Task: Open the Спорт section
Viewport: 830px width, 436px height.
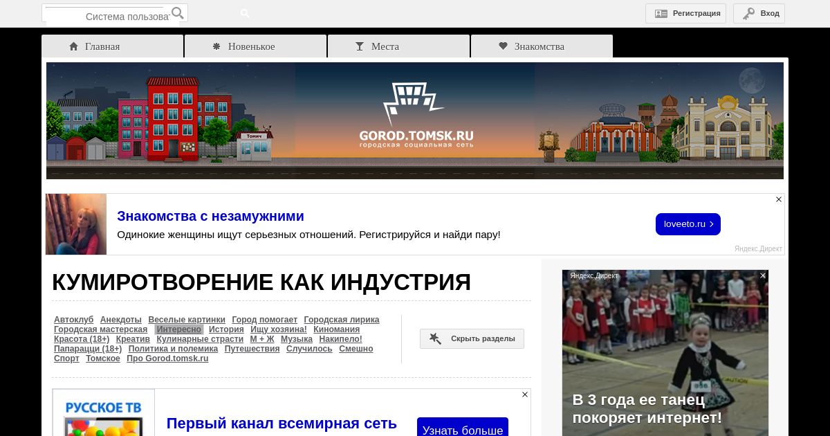Action: click(x=66, y=358)
